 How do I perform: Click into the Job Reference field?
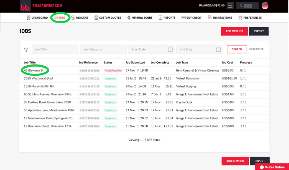pyautogui.click(x=103, y=50)
